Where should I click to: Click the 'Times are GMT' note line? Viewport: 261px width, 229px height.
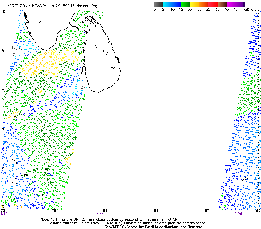coord(109,219)
